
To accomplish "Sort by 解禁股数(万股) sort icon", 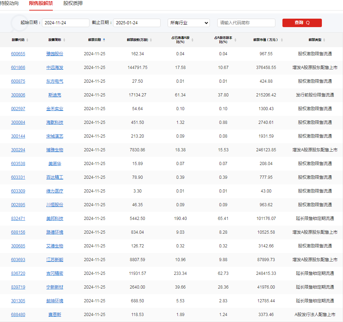I will coord(151,40).
